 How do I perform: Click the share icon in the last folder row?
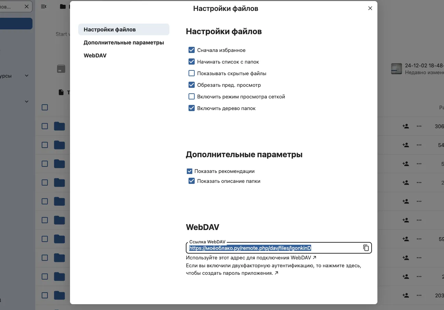(x=406, y=295)
